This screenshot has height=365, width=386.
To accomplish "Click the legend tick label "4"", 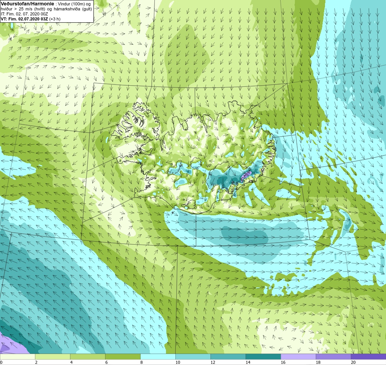I will 71,362.
